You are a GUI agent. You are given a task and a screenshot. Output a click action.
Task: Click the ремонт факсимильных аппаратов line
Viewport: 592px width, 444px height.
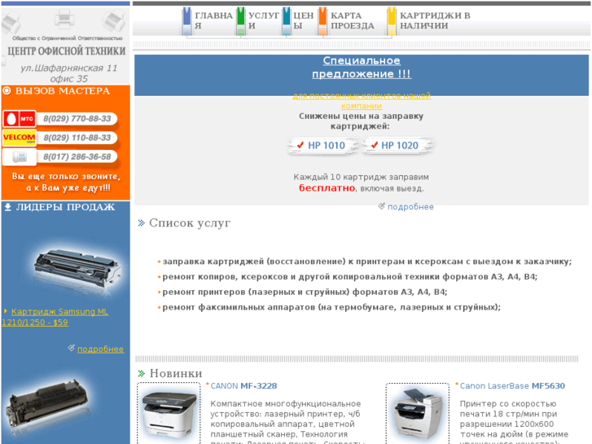[331, 307]
